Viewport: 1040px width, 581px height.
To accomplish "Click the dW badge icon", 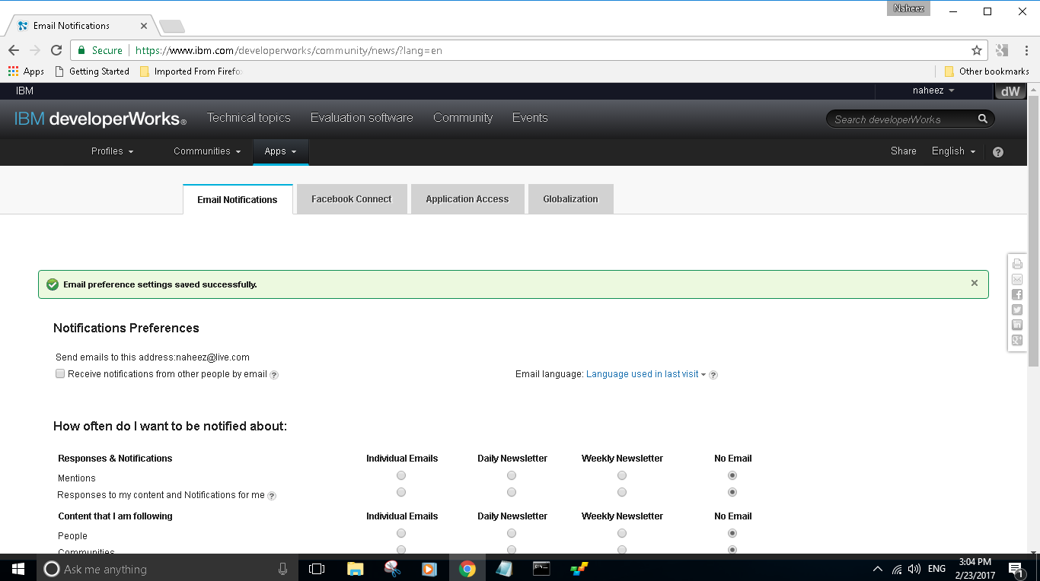I will pos(1010,91).
